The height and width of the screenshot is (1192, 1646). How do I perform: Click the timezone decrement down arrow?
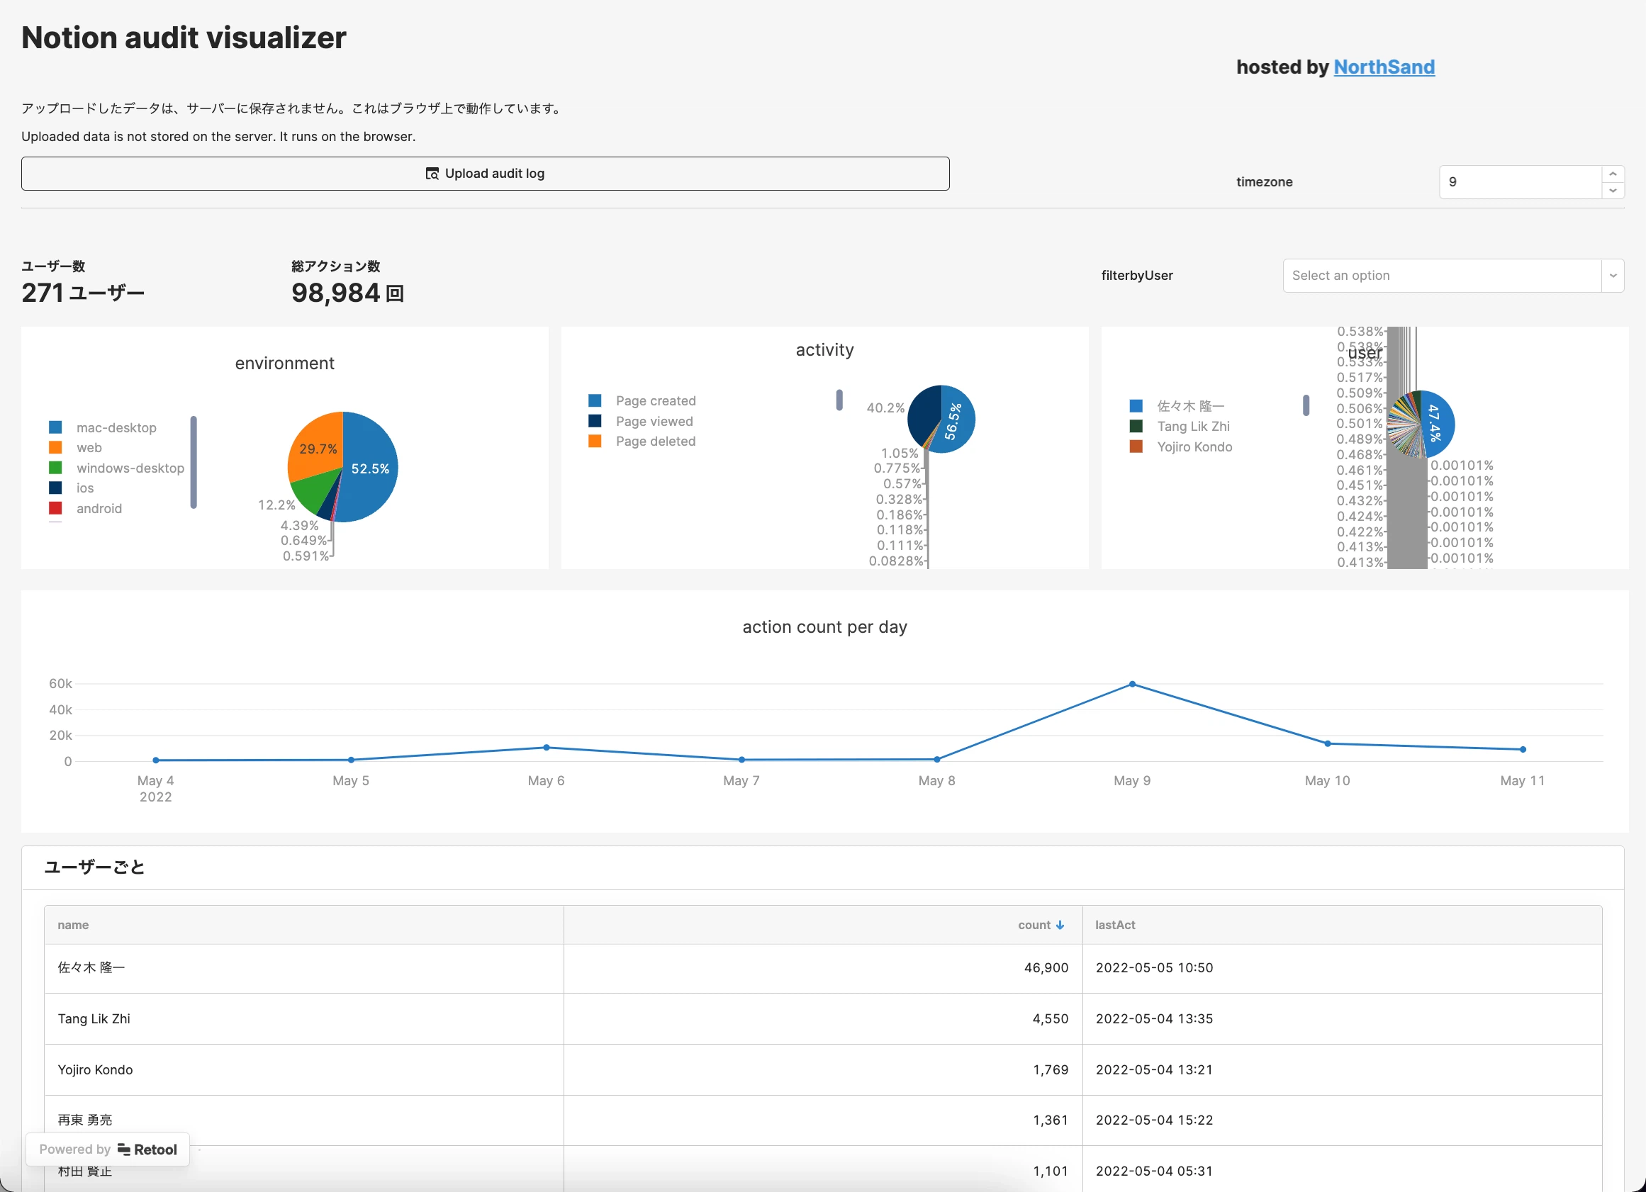click(x=1612, y=190)
